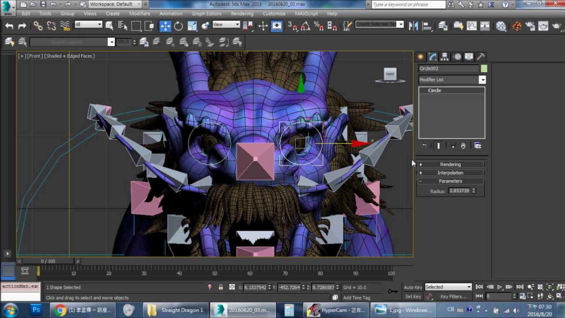This screenshot has height=318, width=565.
Task: Open the Modify panel tab
Action: coord(433,57)
